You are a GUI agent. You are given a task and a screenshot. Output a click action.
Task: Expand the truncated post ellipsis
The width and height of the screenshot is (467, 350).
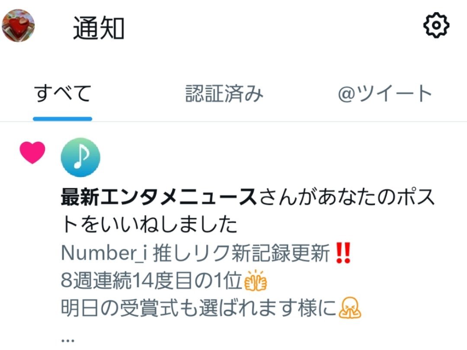(67, 340)
